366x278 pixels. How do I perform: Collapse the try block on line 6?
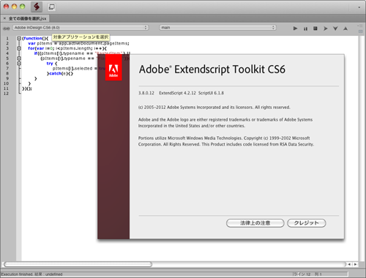tap(19, 64)
